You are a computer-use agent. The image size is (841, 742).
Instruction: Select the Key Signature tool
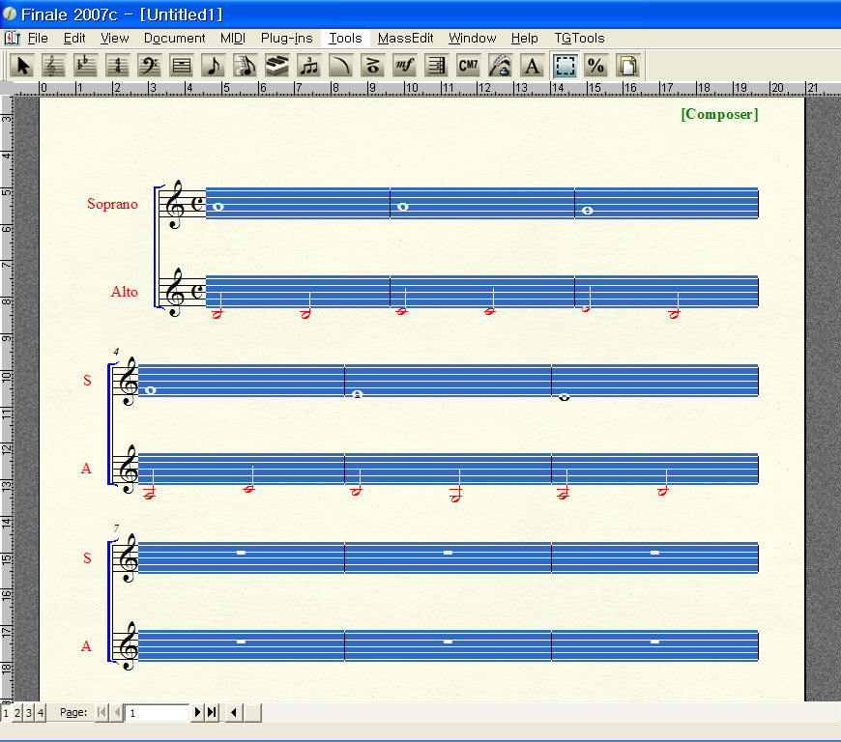[86, 66]
